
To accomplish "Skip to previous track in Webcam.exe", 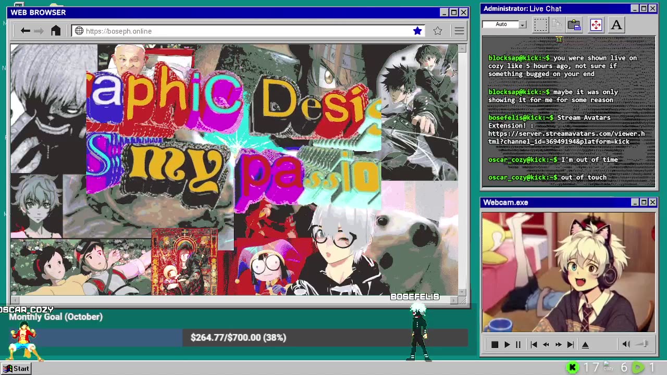I will pyautogui.click(x=534, y=345).
